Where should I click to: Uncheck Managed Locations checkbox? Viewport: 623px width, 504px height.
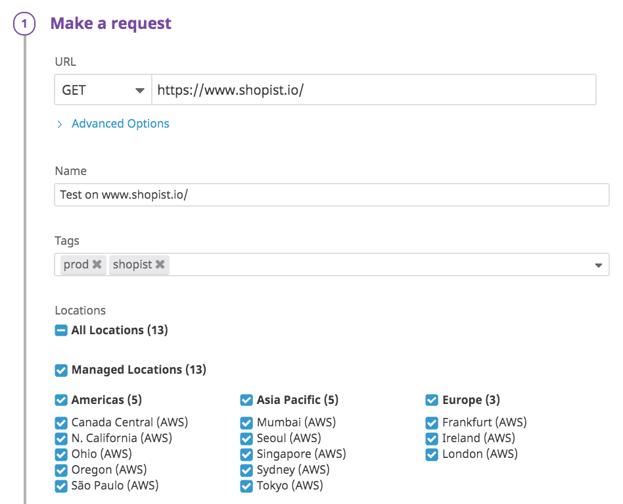[x=61, y=370]
